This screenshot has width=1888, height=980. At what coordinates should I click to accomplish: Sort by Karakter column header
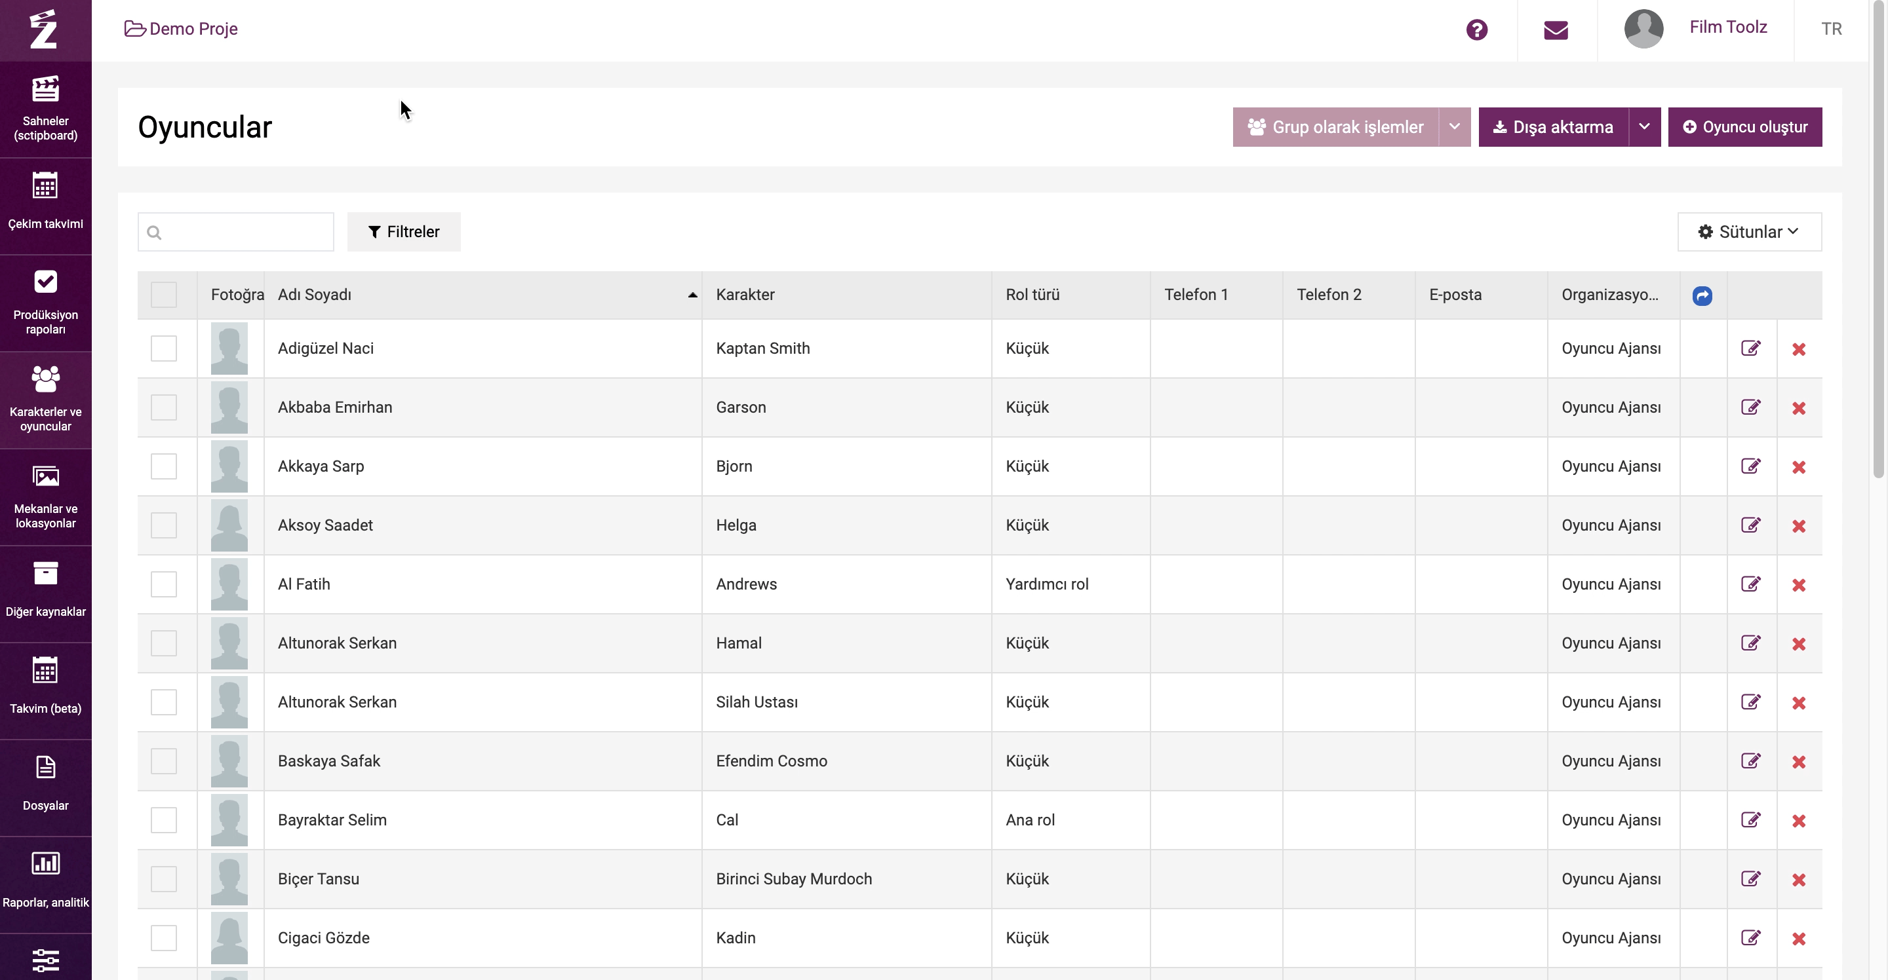[x=846, y=294]
